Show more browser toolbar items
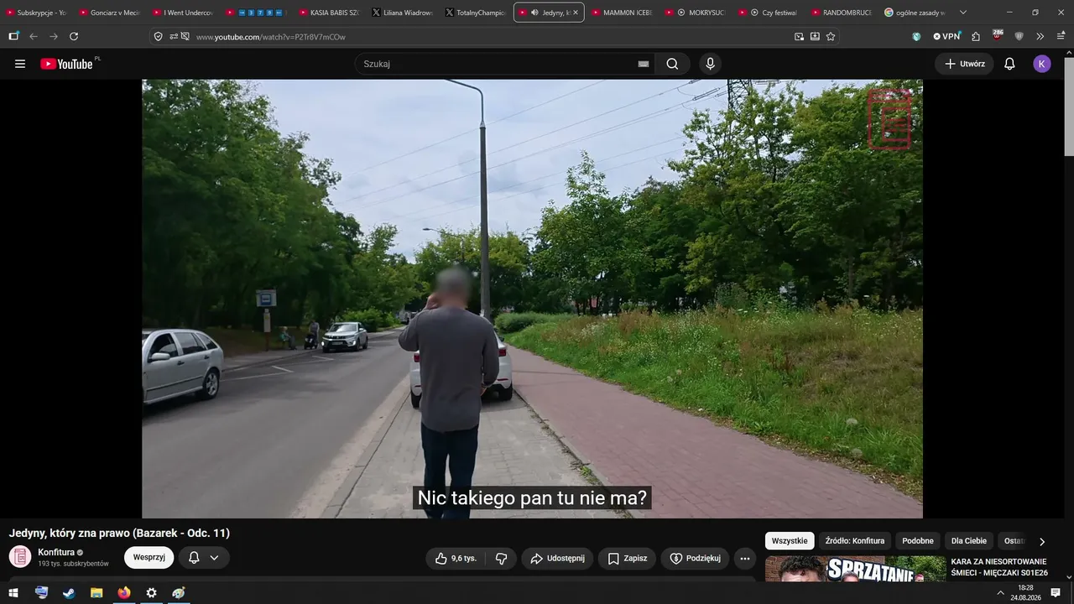 1040,36
